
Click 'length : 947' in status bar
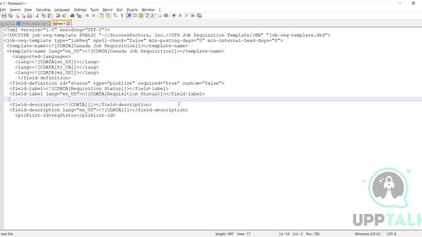224,234
